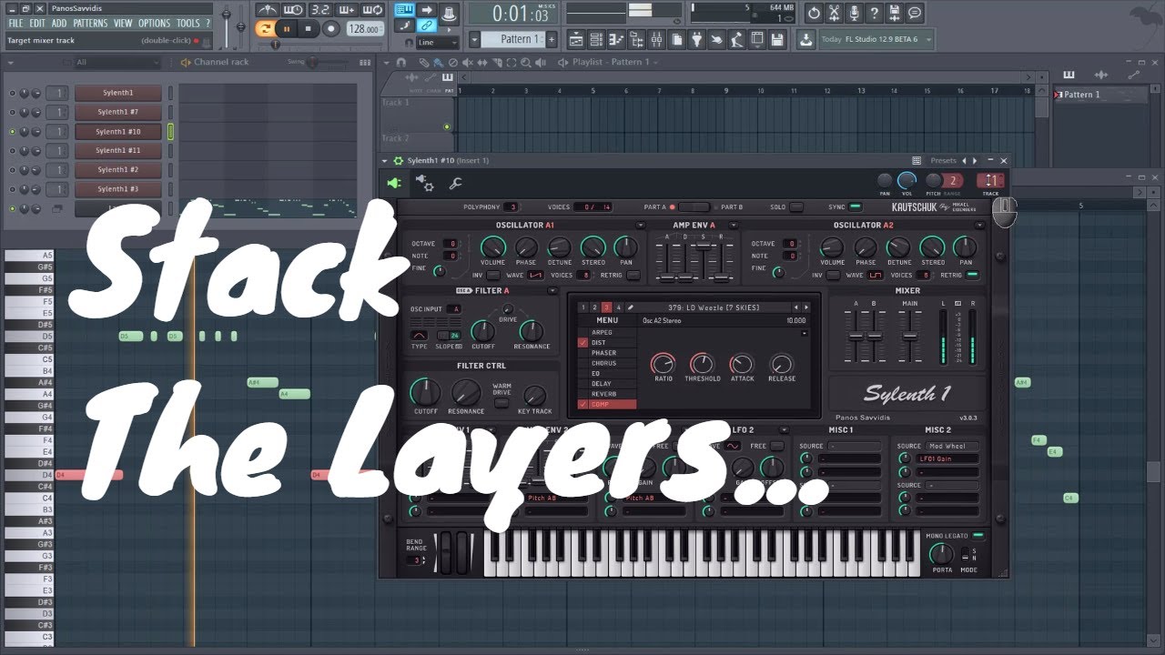This screenshot has width=1165, height=655.
Task: Open the Pattern 1 selector dropdown
Action: pos(475,39)
